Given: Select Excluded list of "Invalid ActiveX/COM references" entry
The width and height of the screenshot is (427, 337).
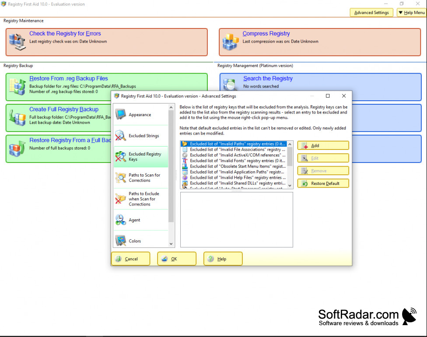Looking at the screenshot, I should tap(234, 155).
